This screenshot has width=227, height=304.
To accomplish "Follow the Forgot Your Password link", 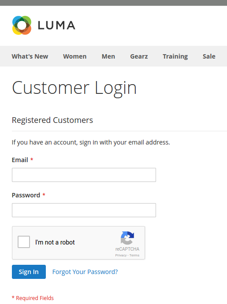I will click(x=85, y=272).
